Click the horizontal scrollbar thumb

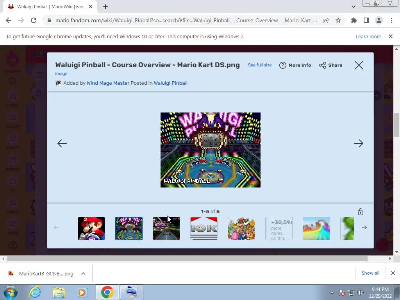tap(187, 259)
